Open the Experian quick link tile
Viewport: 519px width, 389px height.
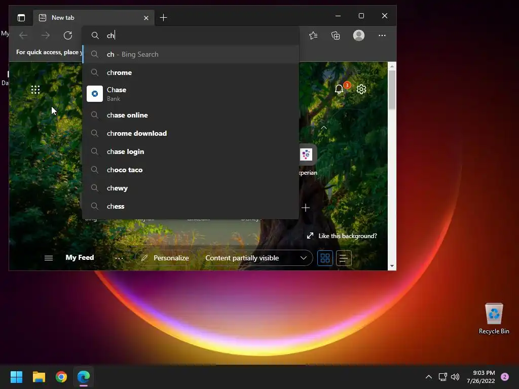(x=307, y=160)
